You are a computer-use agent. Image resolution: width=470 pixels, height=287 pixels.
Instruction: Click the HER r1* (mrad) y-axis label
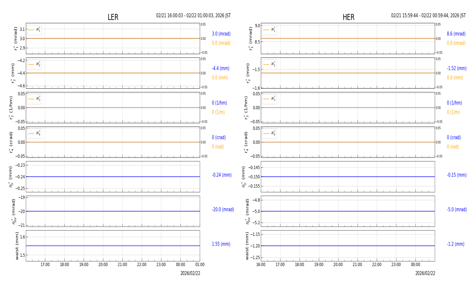click(x=251, y=39)
